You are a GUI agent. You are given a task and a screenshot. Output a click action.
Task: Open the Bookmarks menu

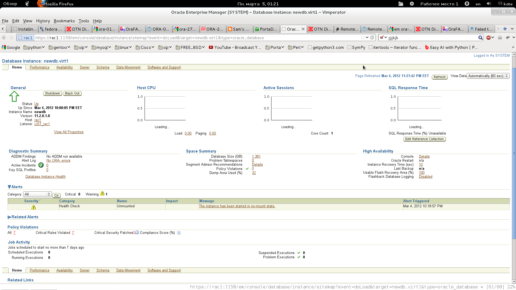point(64,21)
